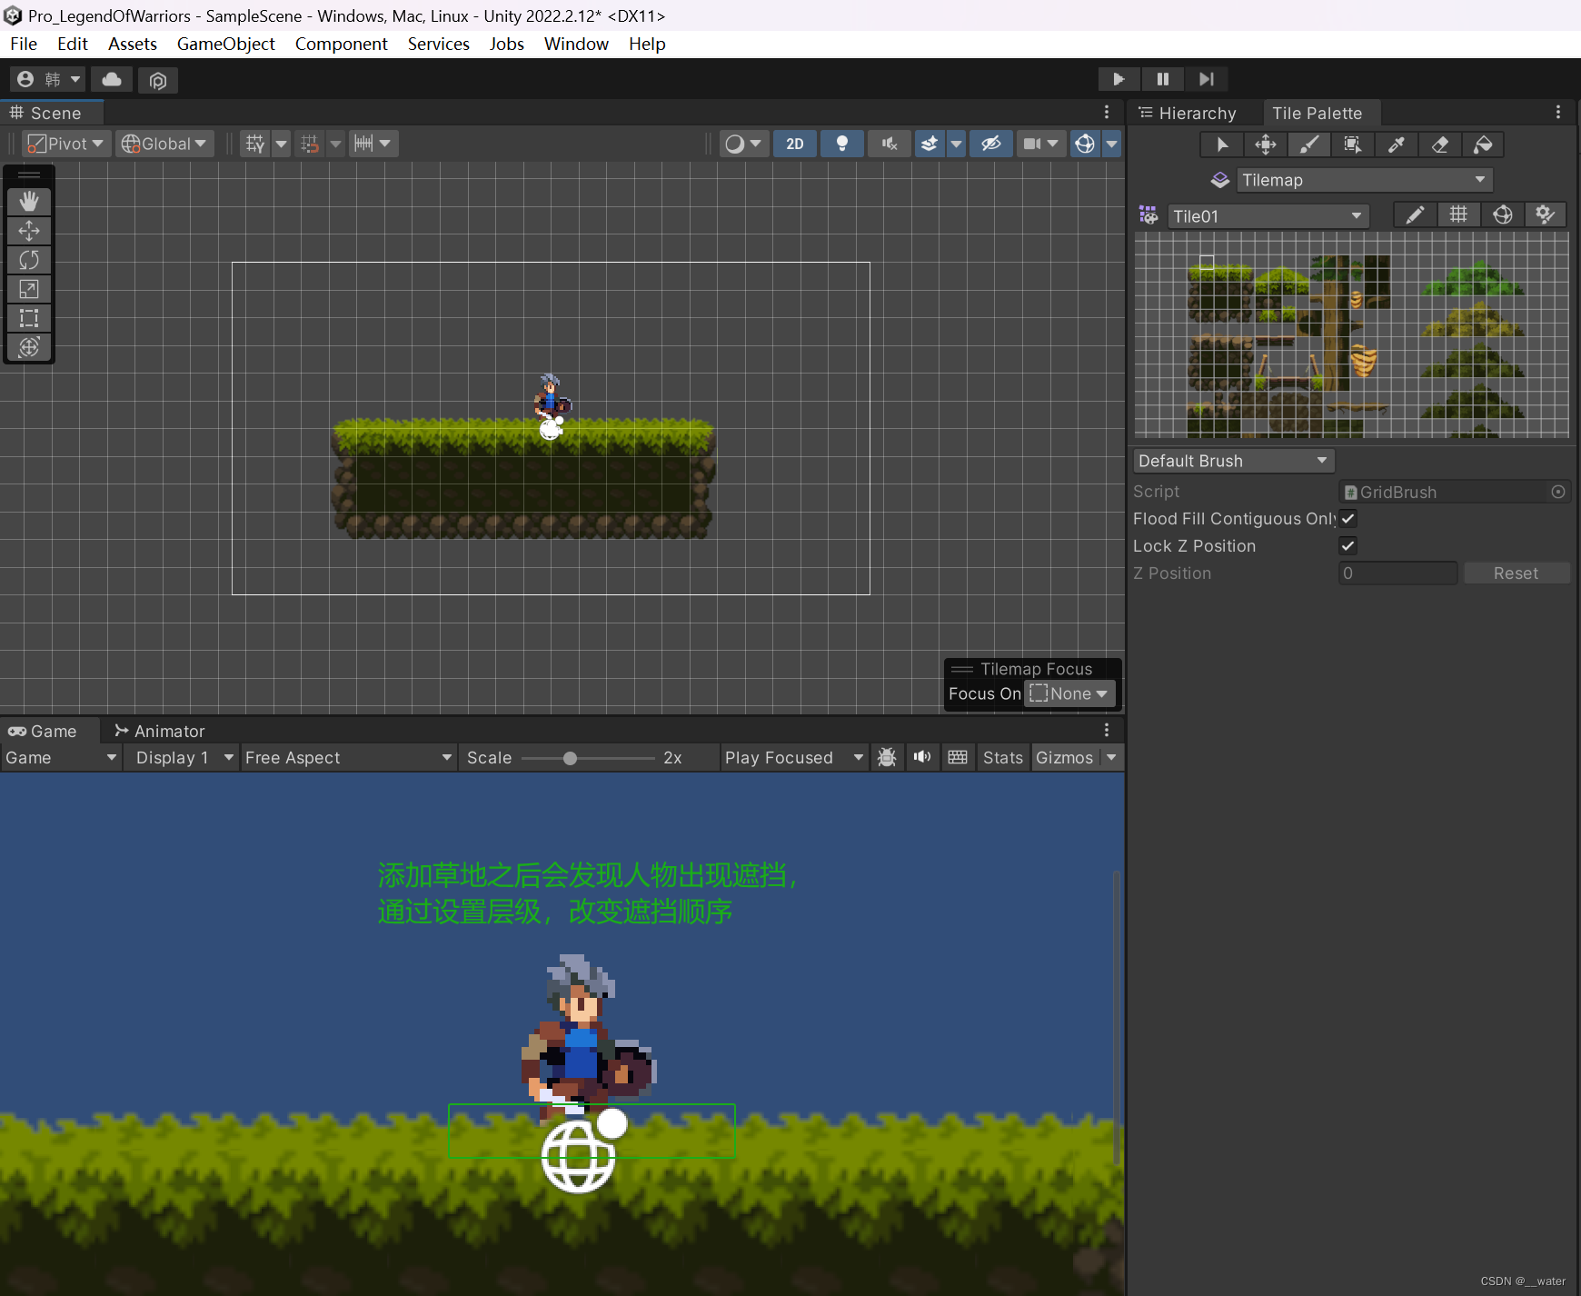Viewport: 1581px width, 1296px height.
Task: Choose the Tile Palette Eraser tool
Action: [1440, 145]
